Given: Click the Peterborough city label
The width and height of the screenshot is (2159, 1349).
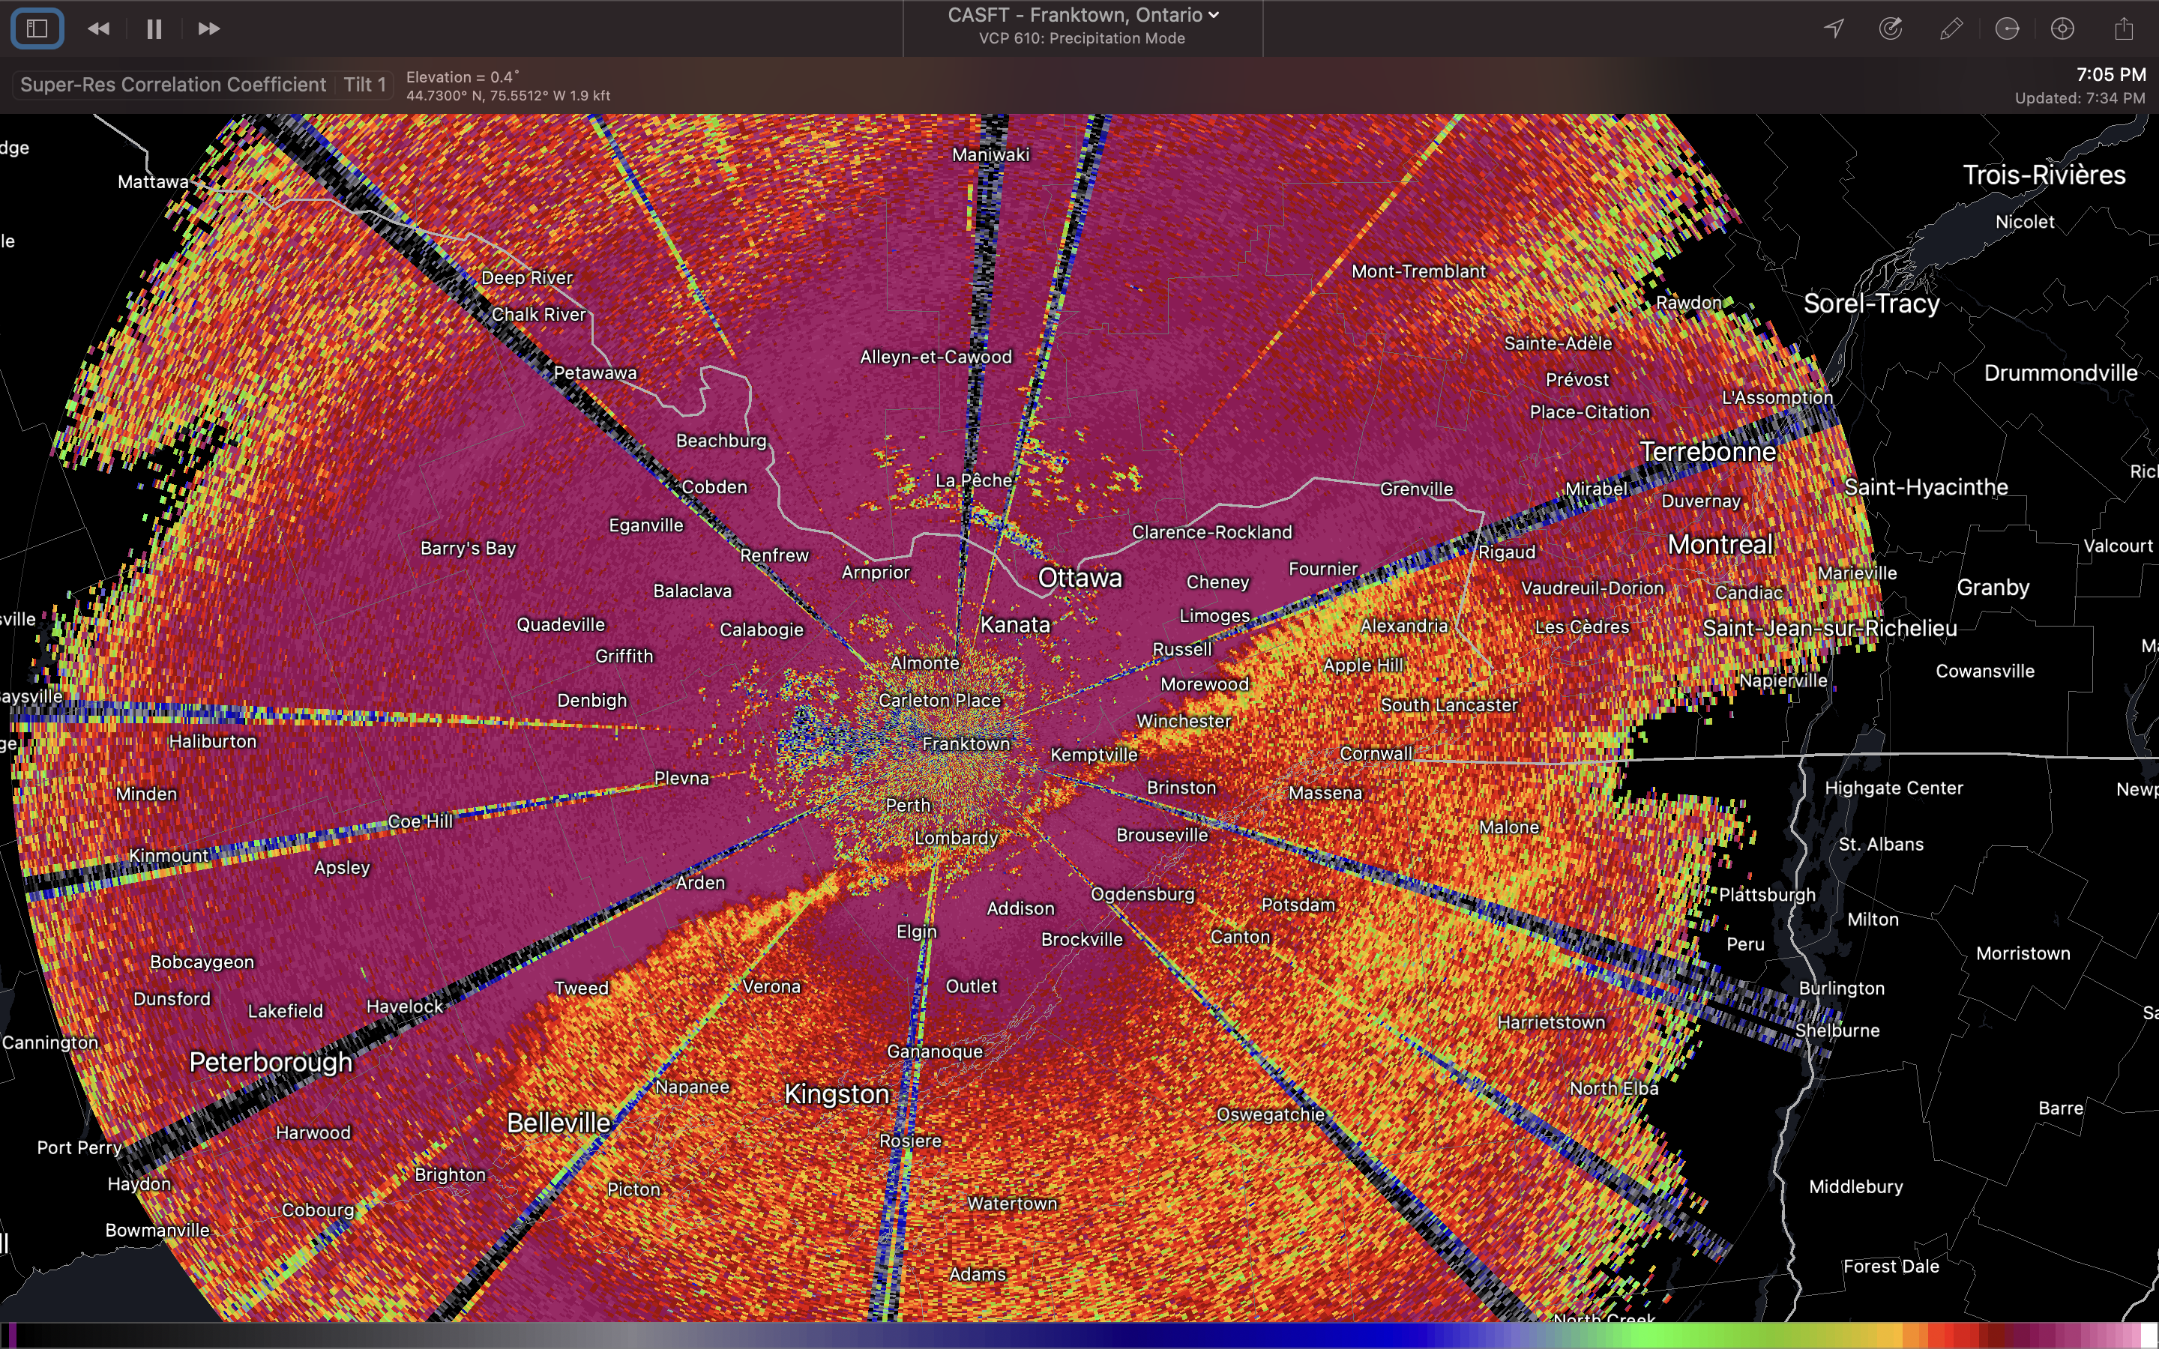Looking at the screenshot, I should [x=271, y=1062].
